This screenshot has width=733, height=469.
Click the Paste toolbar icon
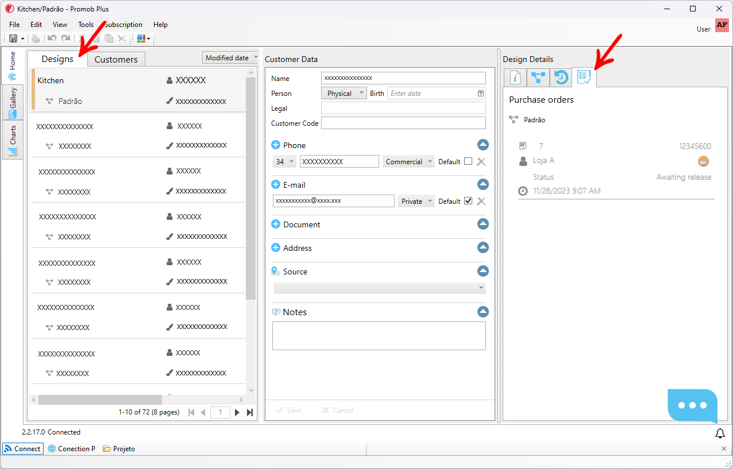109,38
